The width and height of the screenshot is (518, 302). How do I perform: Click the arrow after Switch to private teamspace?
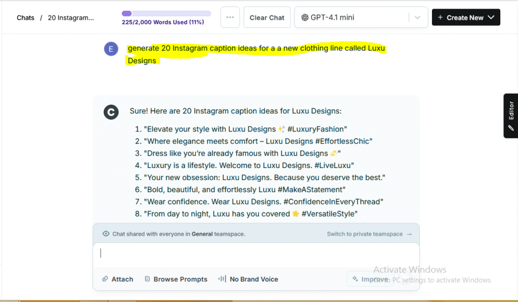pos(409,234)
